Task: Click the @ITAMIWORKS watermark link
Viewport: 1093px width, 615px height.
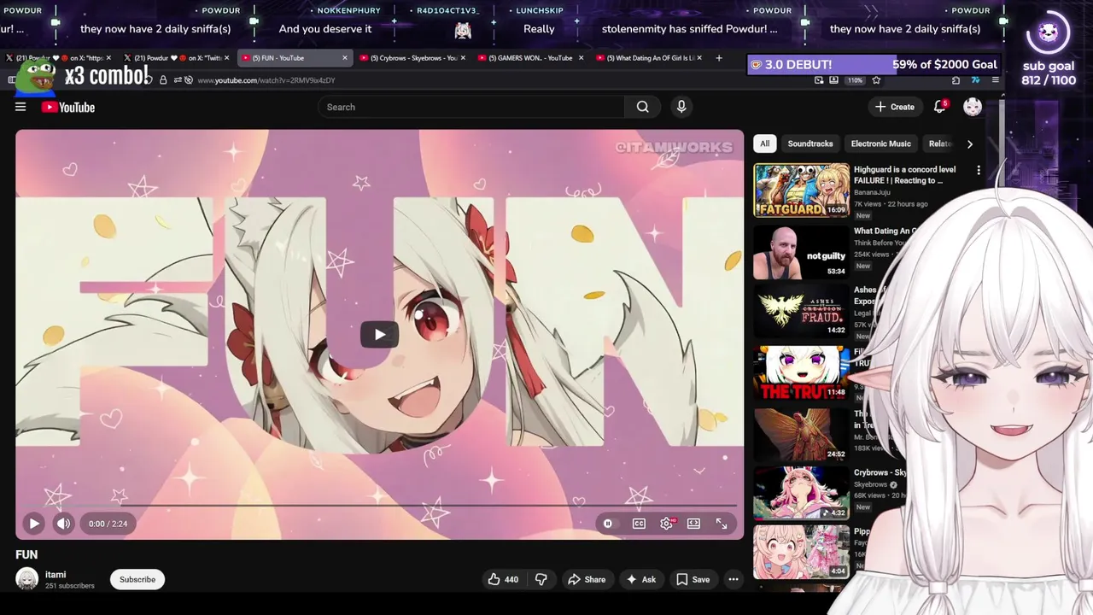Action: [x=674, y=148]
